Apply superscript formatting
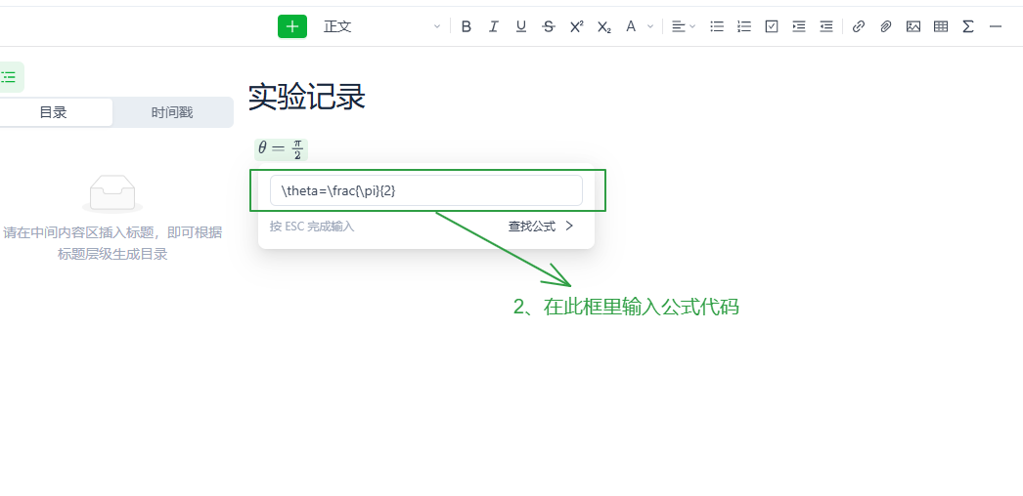Image resolution: width=1023 pixels, height=496 pixels. [577, 26]
